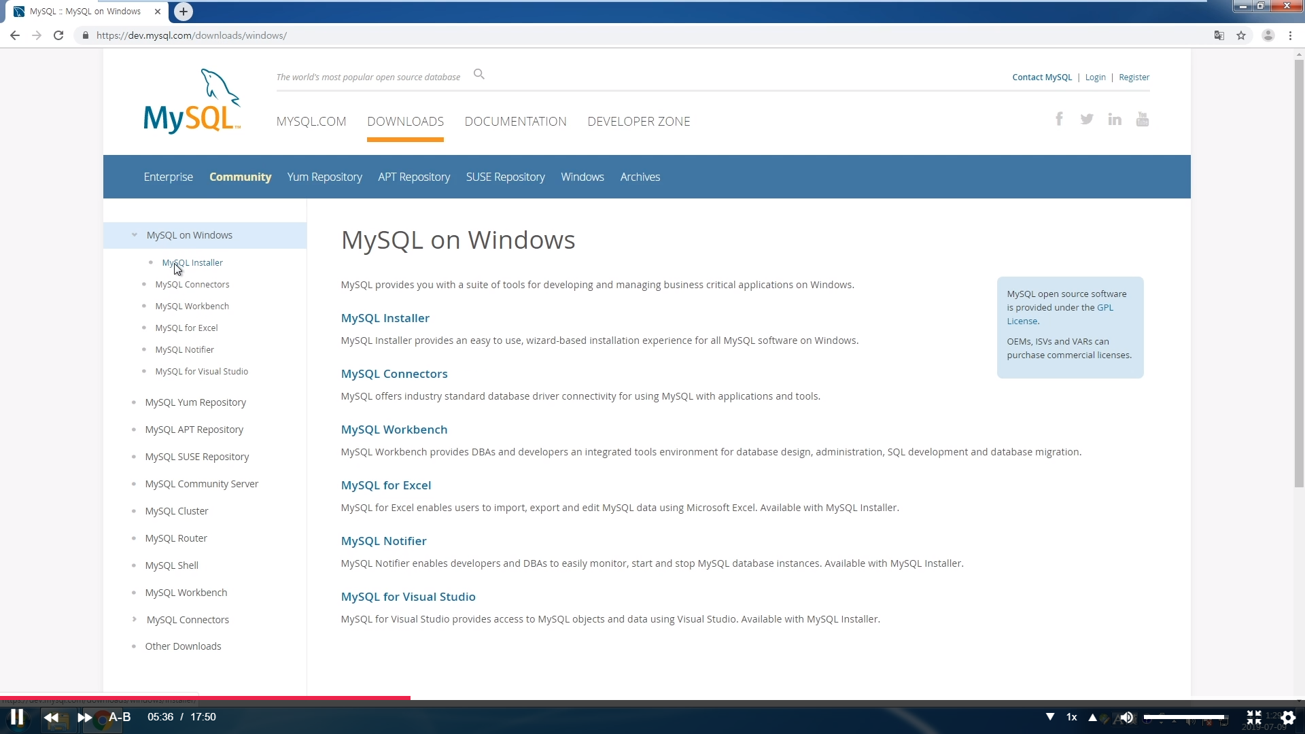The height and width of the screenshot is (734, 1305).
Task: Click the browser translate page icon
Action: [x=1219, y=35]
